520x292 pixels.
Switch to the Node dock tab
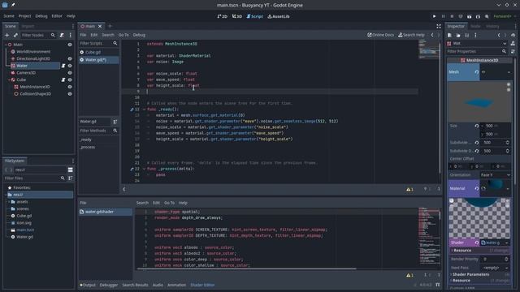pos(475,26)
